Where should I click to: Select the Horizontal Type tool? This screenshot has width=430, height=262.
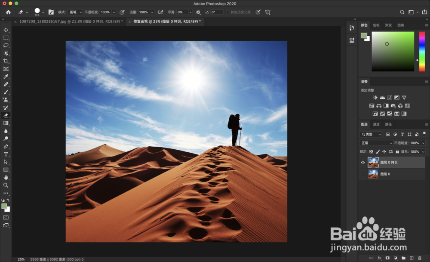click(x=6, y=154)
